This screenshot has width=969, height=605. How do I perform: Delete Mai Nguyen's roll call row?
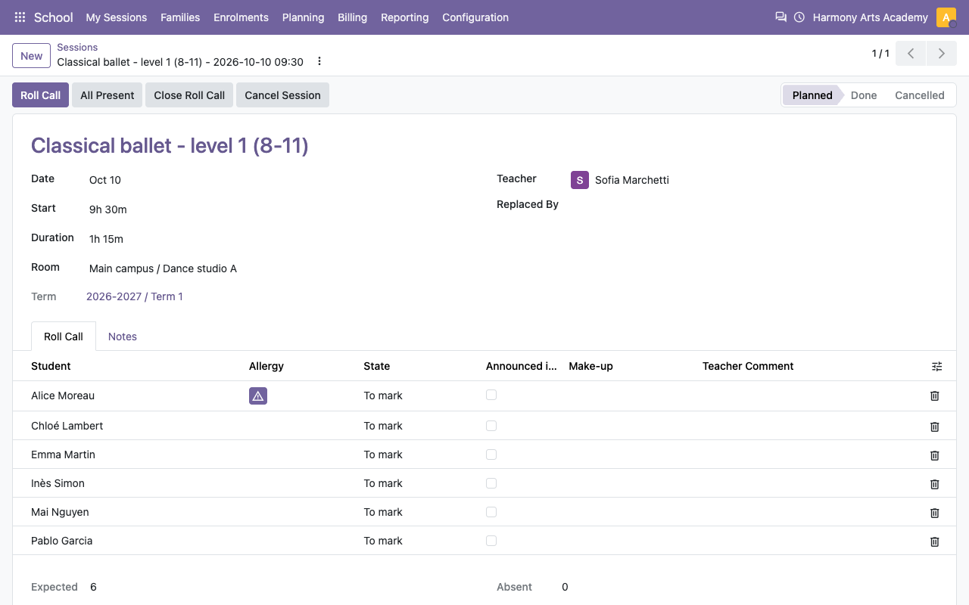[935, 513]
